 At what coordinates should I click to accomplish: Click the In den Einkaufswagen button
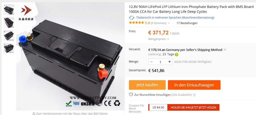[x=194, y=85]
